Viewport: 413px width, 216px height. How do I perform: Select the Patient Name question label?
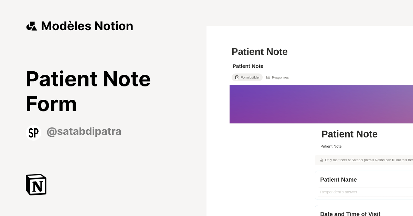click(338, 180)
